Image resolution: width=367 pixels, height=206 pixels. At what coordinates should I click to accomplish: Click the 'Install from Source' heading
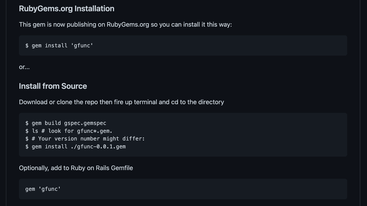click(53, 86)
